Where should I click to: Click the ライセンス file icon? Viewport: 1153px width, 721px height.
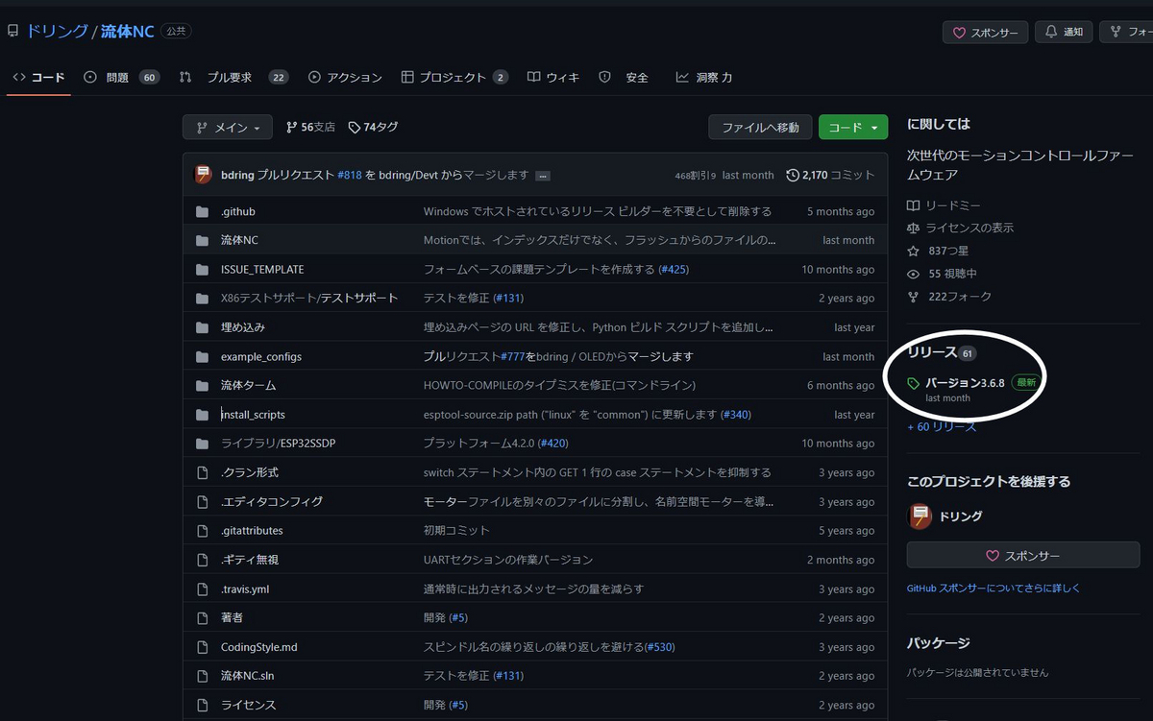(202, 705)
